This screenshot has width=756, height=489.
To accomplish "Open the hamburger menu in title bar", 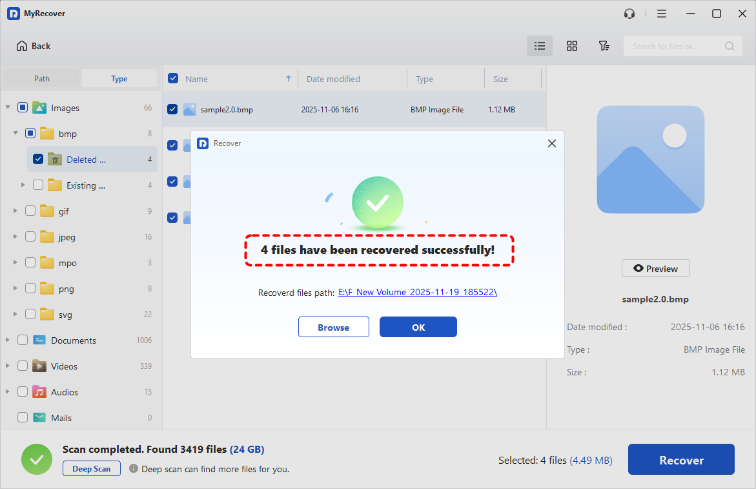I will 662,14.
